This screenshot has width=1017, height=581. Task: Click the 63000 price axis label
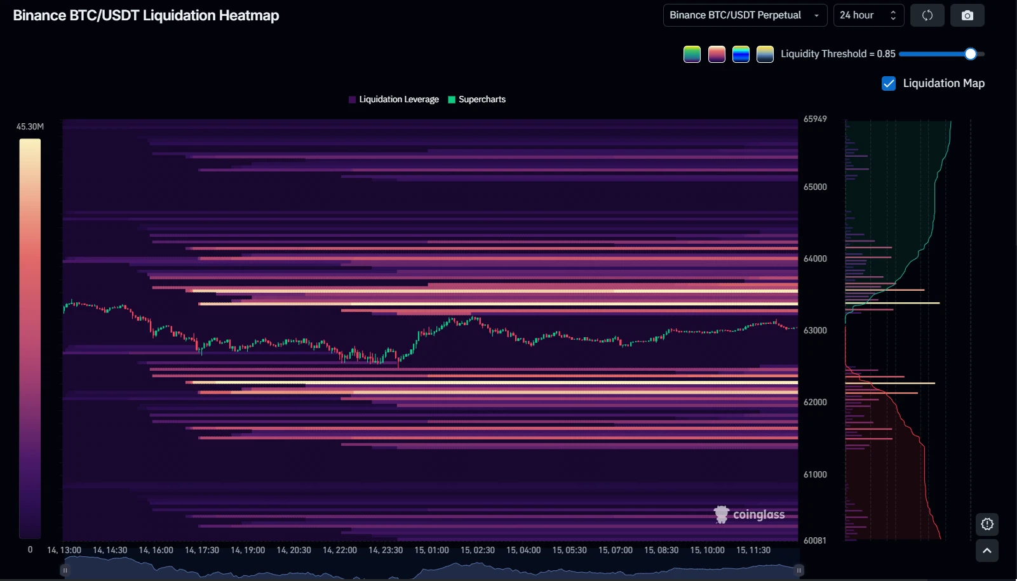[815, 331]
